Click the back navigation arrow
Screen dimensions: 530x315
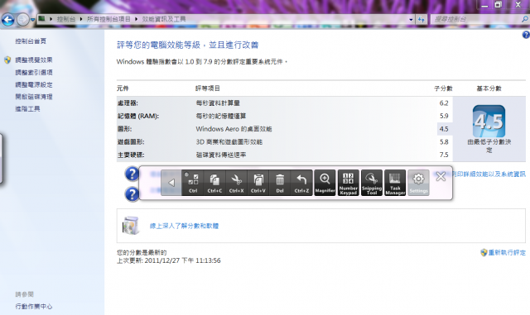pos(7,20)
